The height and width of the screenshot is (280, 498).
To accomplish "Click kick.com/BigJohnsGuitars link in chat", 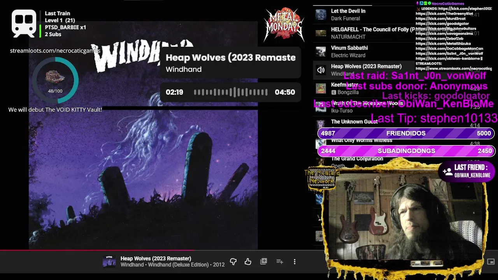I will tap(446, 29).
